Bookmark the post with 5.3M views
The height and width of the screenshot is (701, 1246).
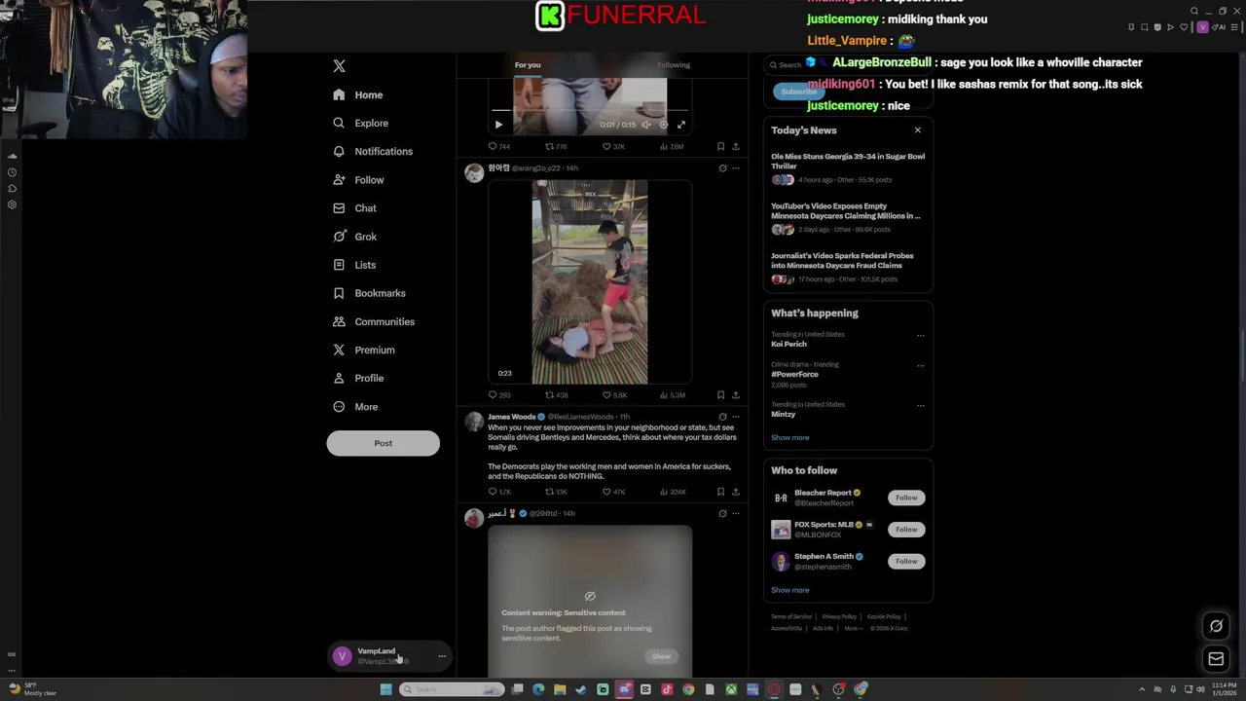(720, 395)
